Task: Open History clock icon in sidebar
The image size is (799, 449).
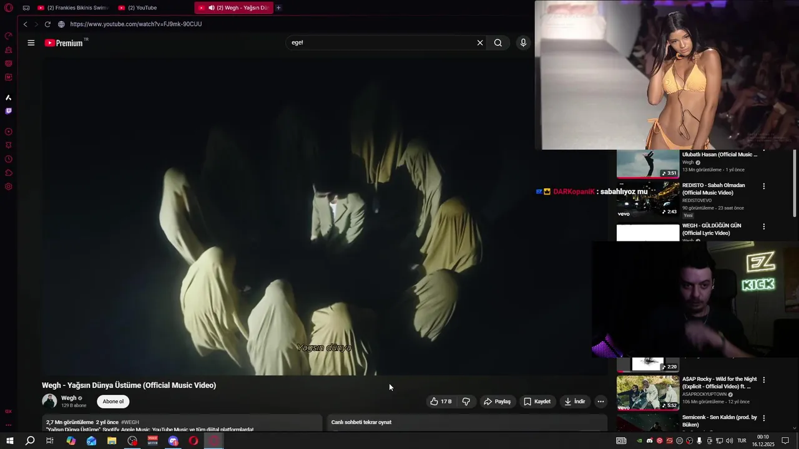Action: click(9, 159)
